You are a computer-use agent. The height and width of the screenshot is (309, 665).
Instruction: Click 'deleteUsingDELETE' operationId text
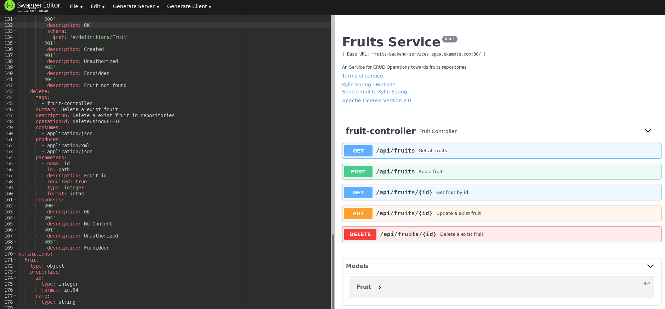coord(97,121)
